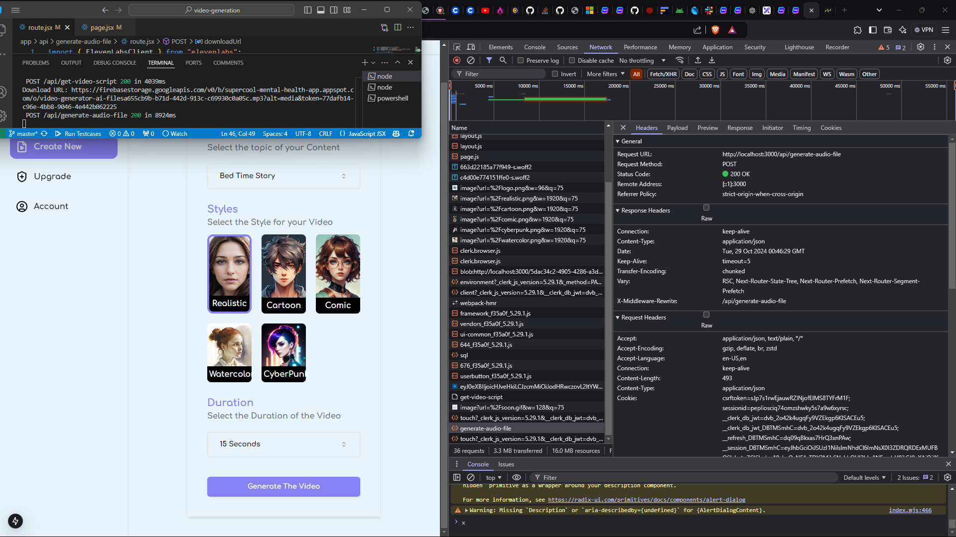
Task: Open the radix-ui alert-dialog docs link
Action: pyautogui.click(x=647, y=500)
